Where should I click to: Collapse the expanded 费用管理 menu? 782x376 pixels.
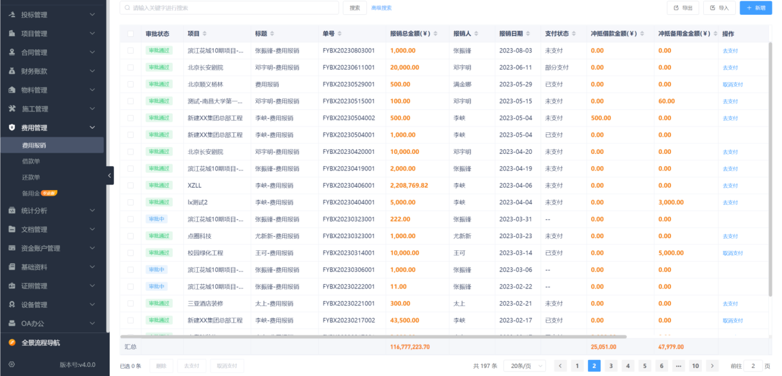point(54,127)
